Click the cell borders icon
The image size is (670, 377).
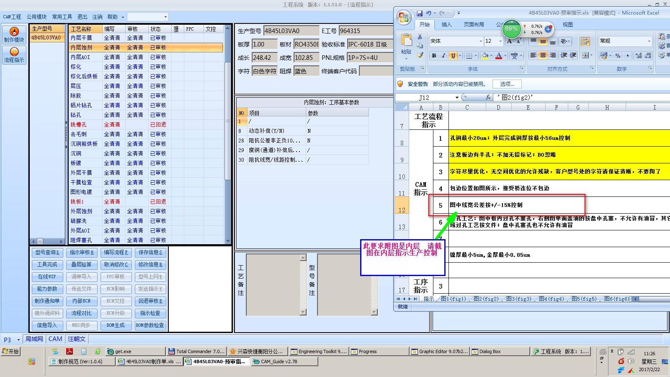[469, 56]
